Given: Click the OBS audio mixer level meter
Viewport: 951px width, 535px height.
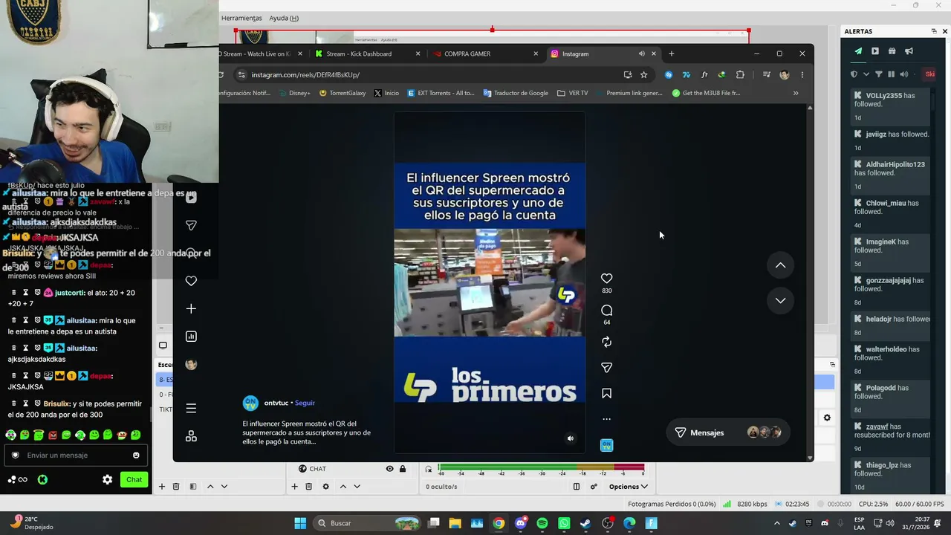Looking at the screenshot, I should click(x=541, y=467).
